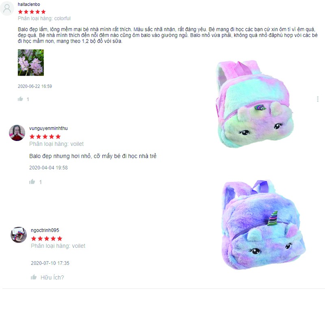This screenshot has height=325, width=325.
Task: Click the 2020-06-22 16:59 timestamp
Action: pyautogui.click(x=35, y=86)
